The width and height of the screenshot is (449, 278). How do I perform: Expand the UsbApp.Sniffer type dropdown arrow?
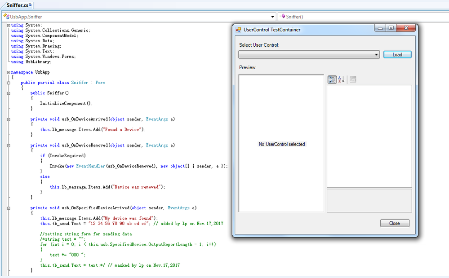click(x=272, y=17)
